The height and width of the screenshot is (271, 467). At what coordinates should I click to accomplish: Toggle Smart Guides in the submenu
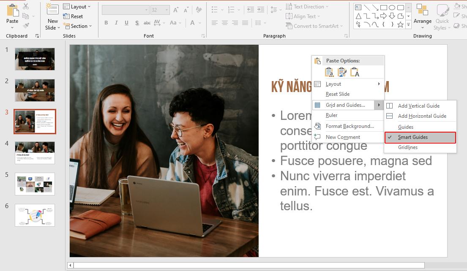[413, 137]
